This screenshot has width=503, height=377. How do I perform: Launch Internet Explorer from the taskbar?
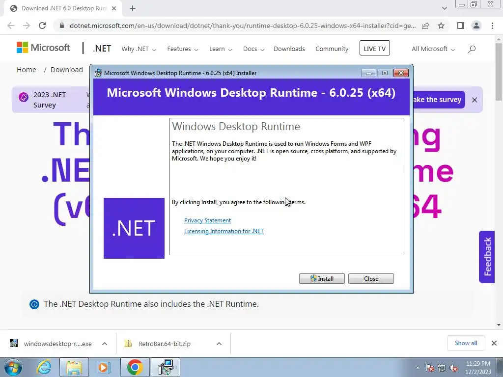[x=44, y=367]
